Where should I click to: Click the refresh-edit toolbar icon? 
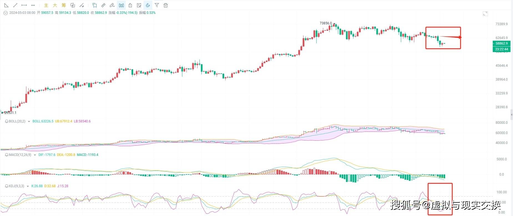(73, 5)
